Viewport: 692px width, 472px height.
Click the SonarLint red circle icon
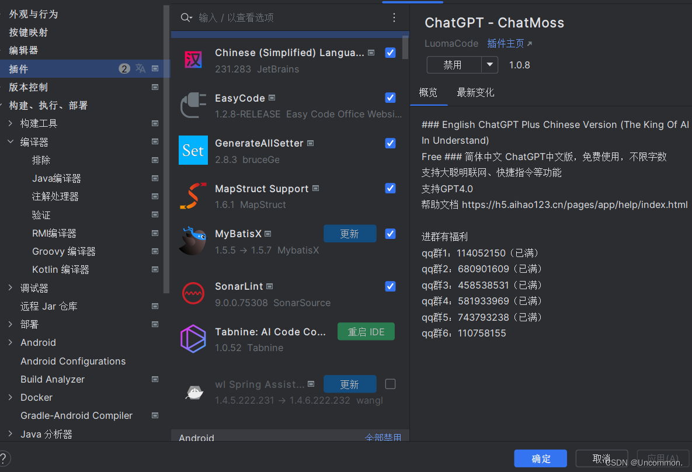coord(193,293)
